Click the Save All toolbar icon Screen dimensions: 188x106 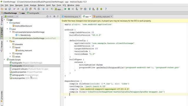click(6, 9)
